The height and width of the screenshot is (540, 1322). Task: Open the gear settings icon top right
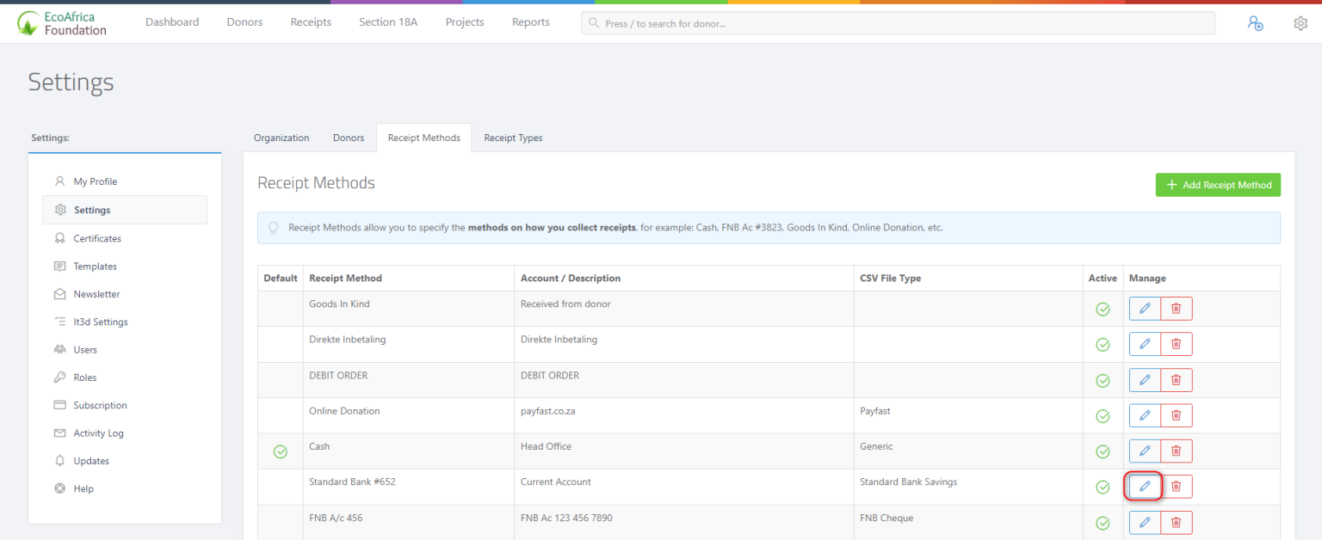(x=1300, y=23)
